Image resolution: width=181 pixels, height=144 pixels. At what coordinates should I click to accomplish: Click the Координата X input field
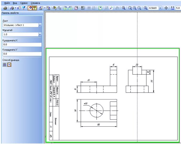[x=22, y=45]
